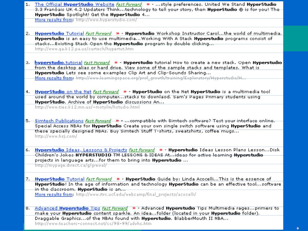Click Fast Forward beside HyperStudio on the Net
The height and width of the screenshot is (231, 308).
[106, 92]
